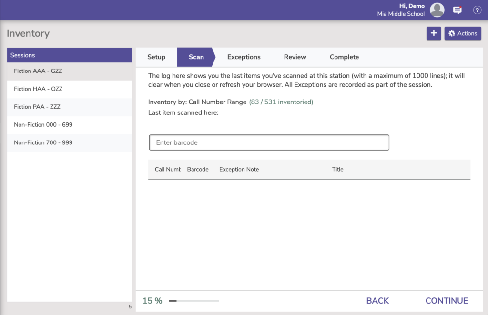Select the Scan tab
This screenshot has width=488, height=315.
click(196, 57)
